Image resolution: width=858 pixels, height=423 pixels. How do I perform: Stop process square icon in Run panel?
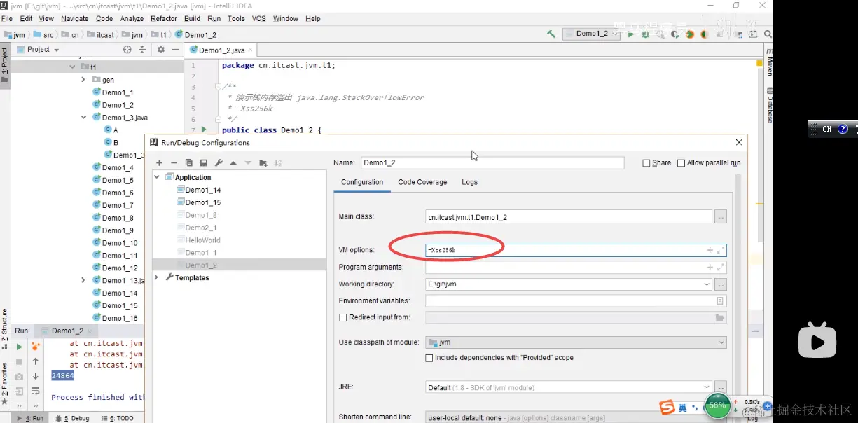tap(19, 362)
